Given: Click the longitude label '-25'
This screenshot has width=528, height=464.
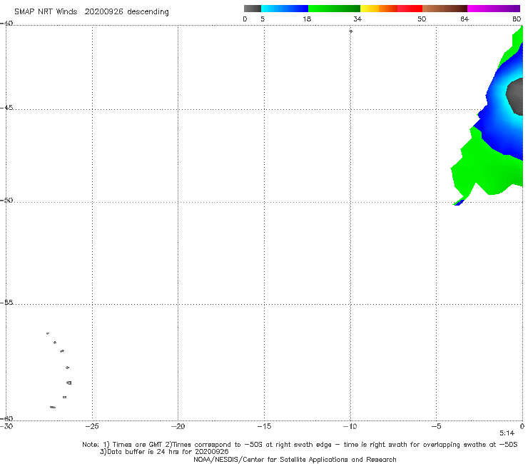Looking at the screenshot, I should [92, 427].
